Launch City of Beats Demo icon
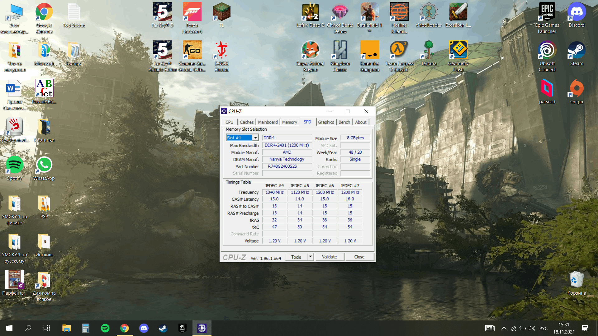 coord(340,18)
